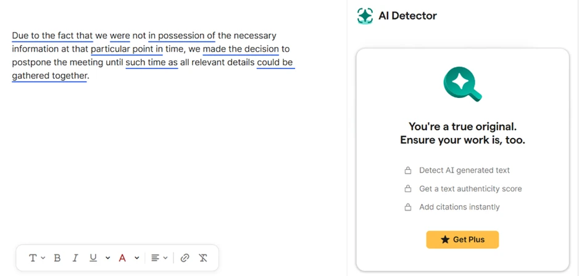Viewport: 579px width, 276px height.
Task: Toggle bold formatting in toolbar
Action: [57, 258]
